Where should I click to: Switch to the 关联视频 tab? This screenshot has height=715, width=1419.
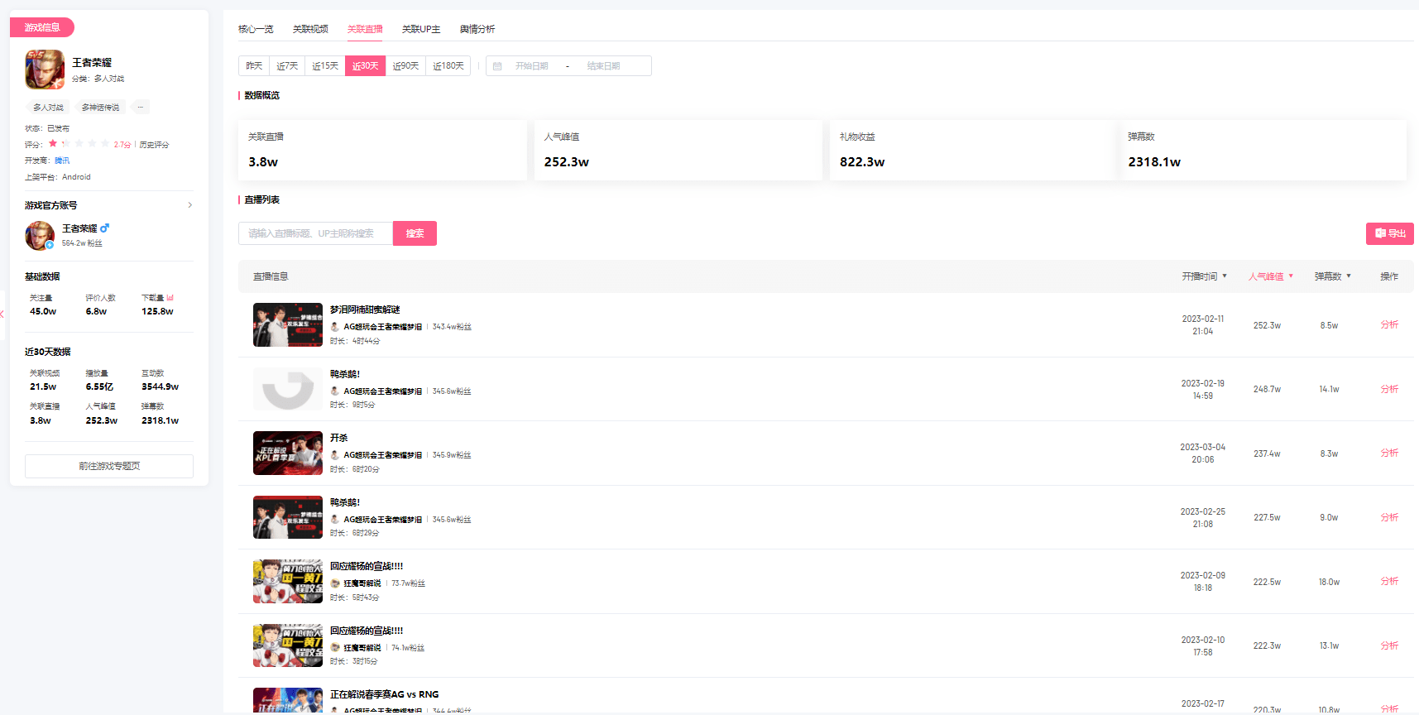(x=310, y=29)
